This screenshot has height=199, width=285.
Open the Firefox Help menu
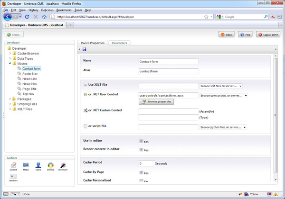coord(88,10)
